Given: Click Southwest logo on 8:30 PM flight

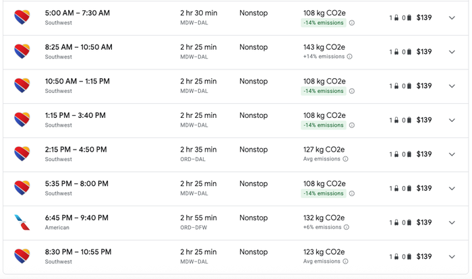Looking at the screenshot, I should (x=22, y=257).
